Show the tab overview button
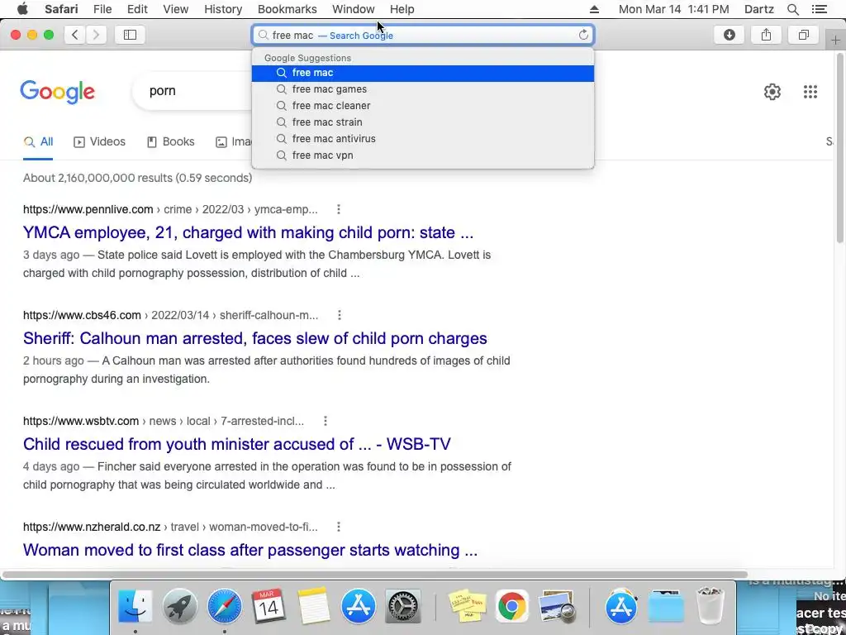 [x=803, y=35]
